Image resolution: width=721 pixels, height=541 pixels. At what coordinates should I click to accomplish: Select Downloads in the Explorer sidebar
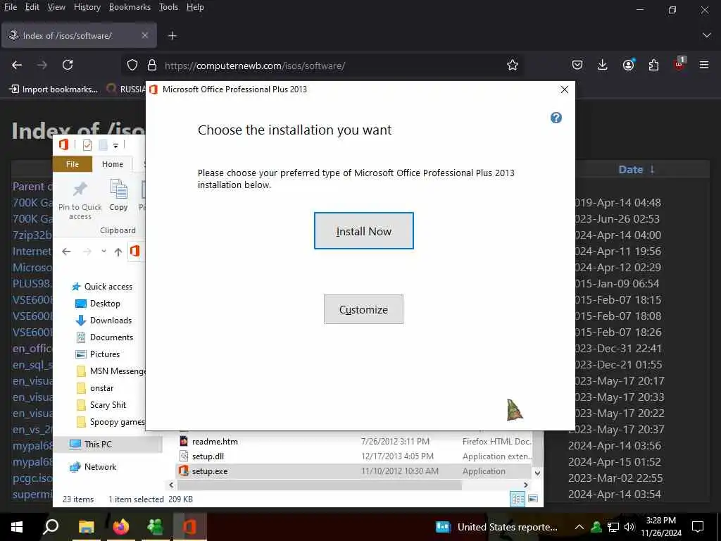(104, 321)
